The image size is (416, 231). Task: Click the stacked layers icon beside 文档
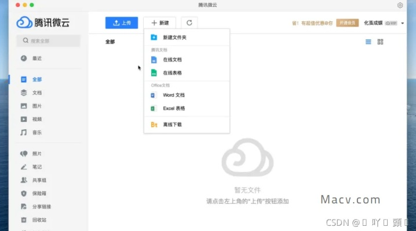click(x=24, y=93)
